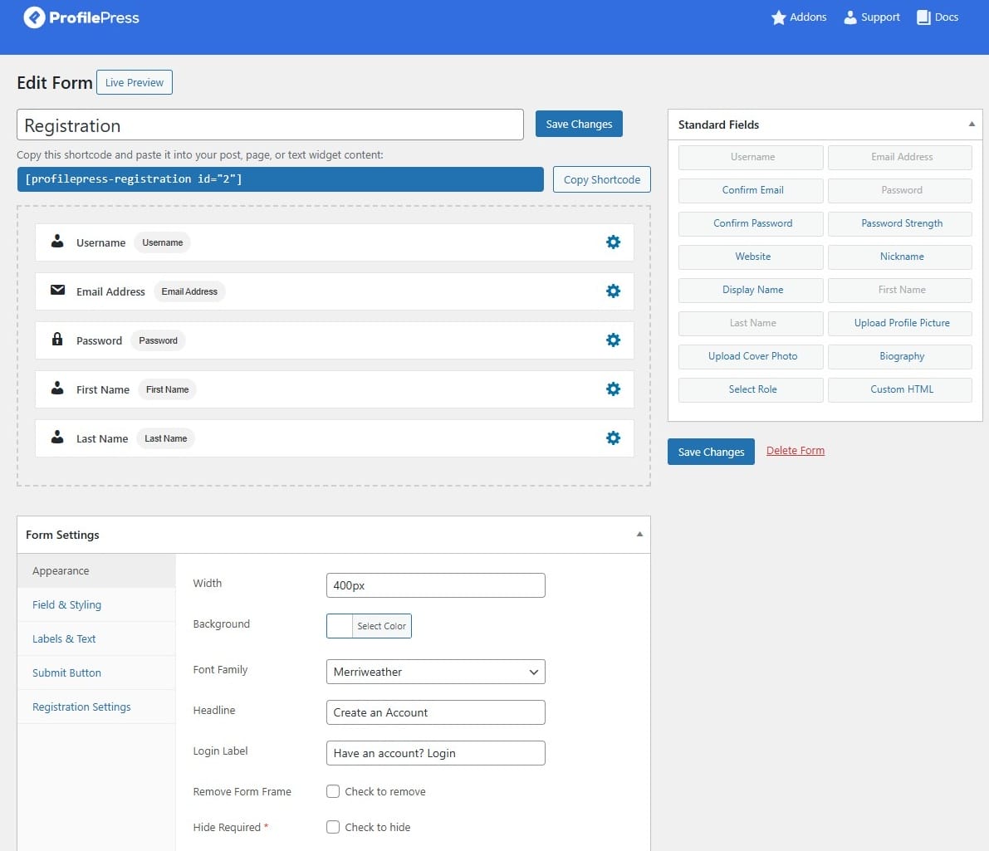Click the Username tag in form builder
The height and width of the screenshot is (851, 989).
(162, 242)
